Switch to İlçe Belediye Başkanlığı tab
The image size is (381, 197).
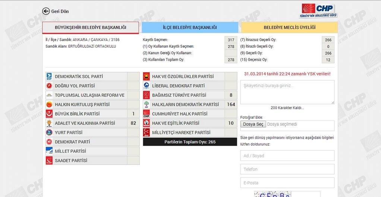[x=190, y=28]
